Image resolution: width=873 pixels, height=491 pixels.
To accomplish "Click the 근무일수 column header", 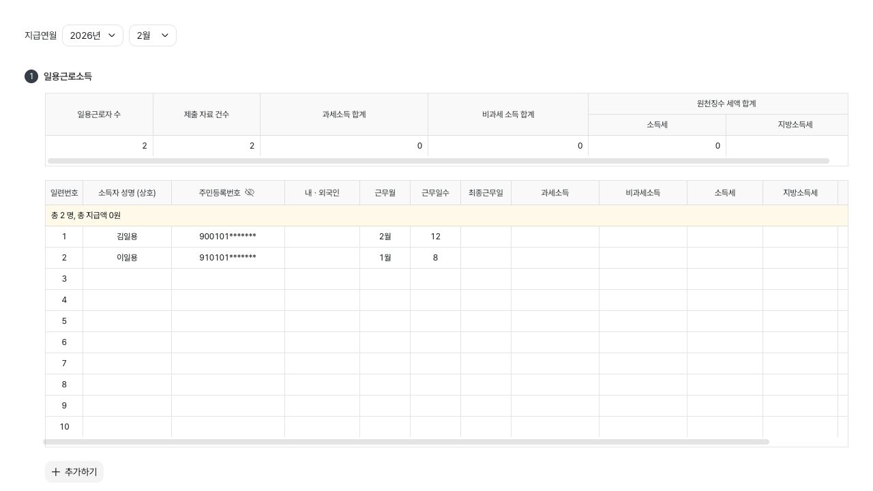I will click(x=435, y=193).
